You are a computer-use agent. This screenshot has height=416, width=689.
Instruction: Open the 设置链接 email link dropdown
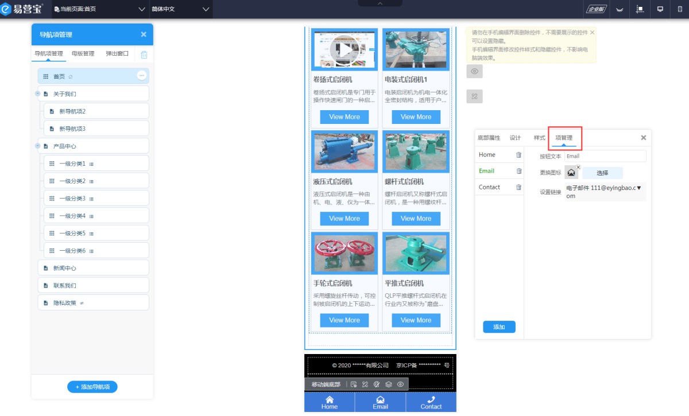coord(605,192)
